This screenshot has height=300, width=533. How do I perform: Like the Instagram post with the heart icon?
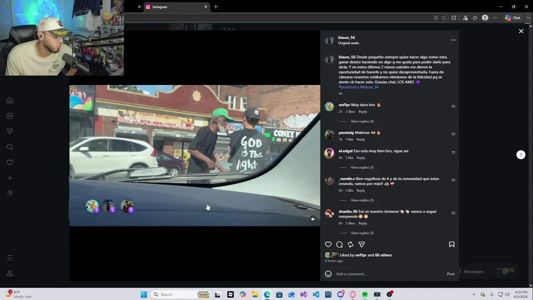328,245
